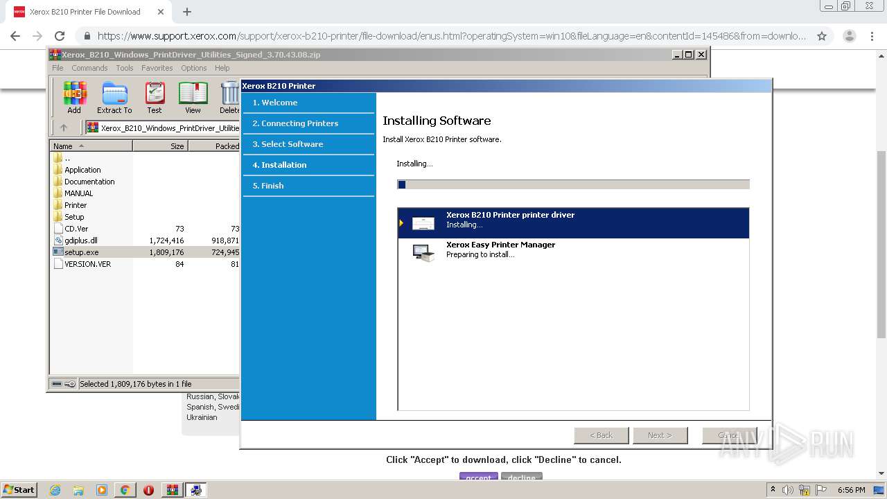The image size is (887, 499).
Task: Click the installation progress bar
Action: (x=573, y=184)
